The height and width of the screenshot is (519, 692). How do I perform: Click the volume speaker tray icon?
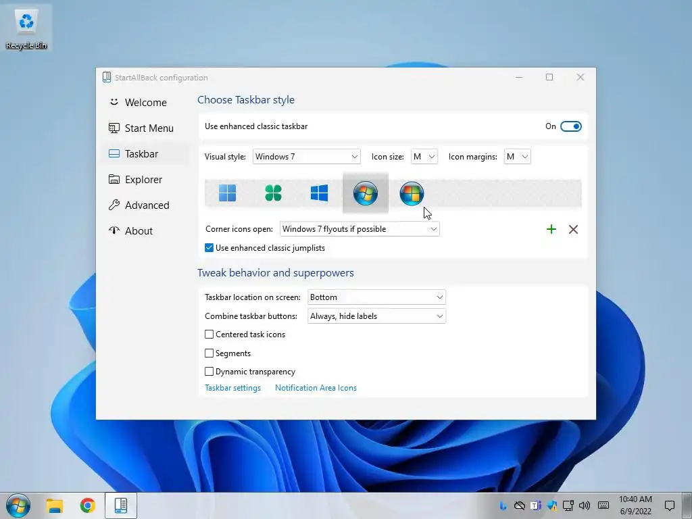[x=585, y=505]
